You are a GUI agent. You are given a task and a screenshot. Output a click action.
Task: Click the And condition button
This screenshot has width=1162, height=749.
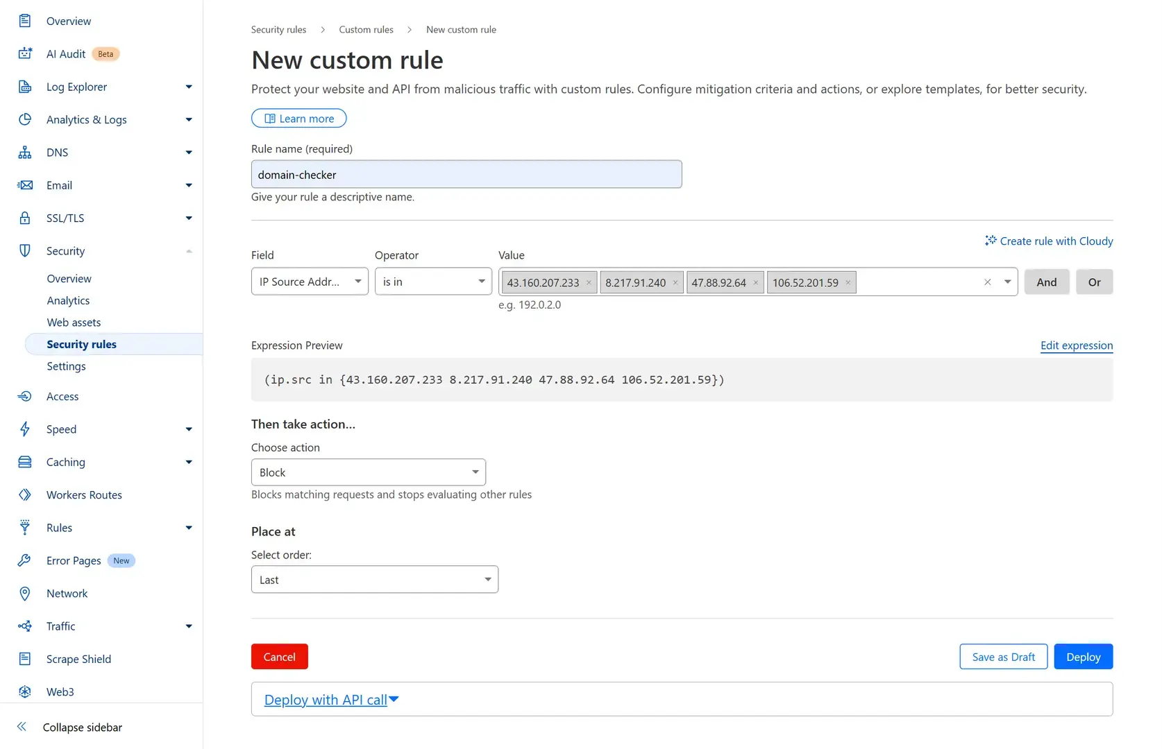(x=1047, y=282)
